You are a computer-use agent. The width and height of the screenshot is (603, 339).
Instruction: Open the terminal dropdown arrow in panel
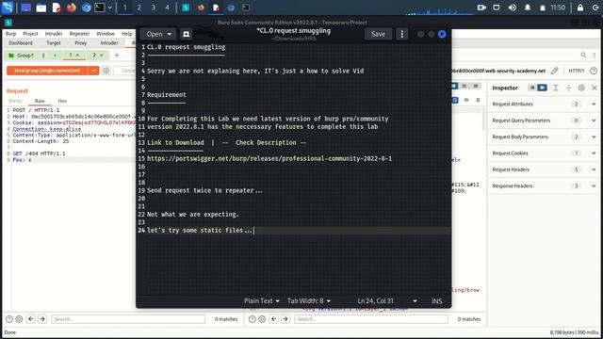click(110, 8)
